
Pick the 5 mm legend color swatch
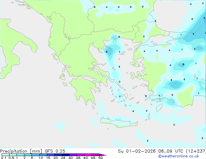[35, 155]
